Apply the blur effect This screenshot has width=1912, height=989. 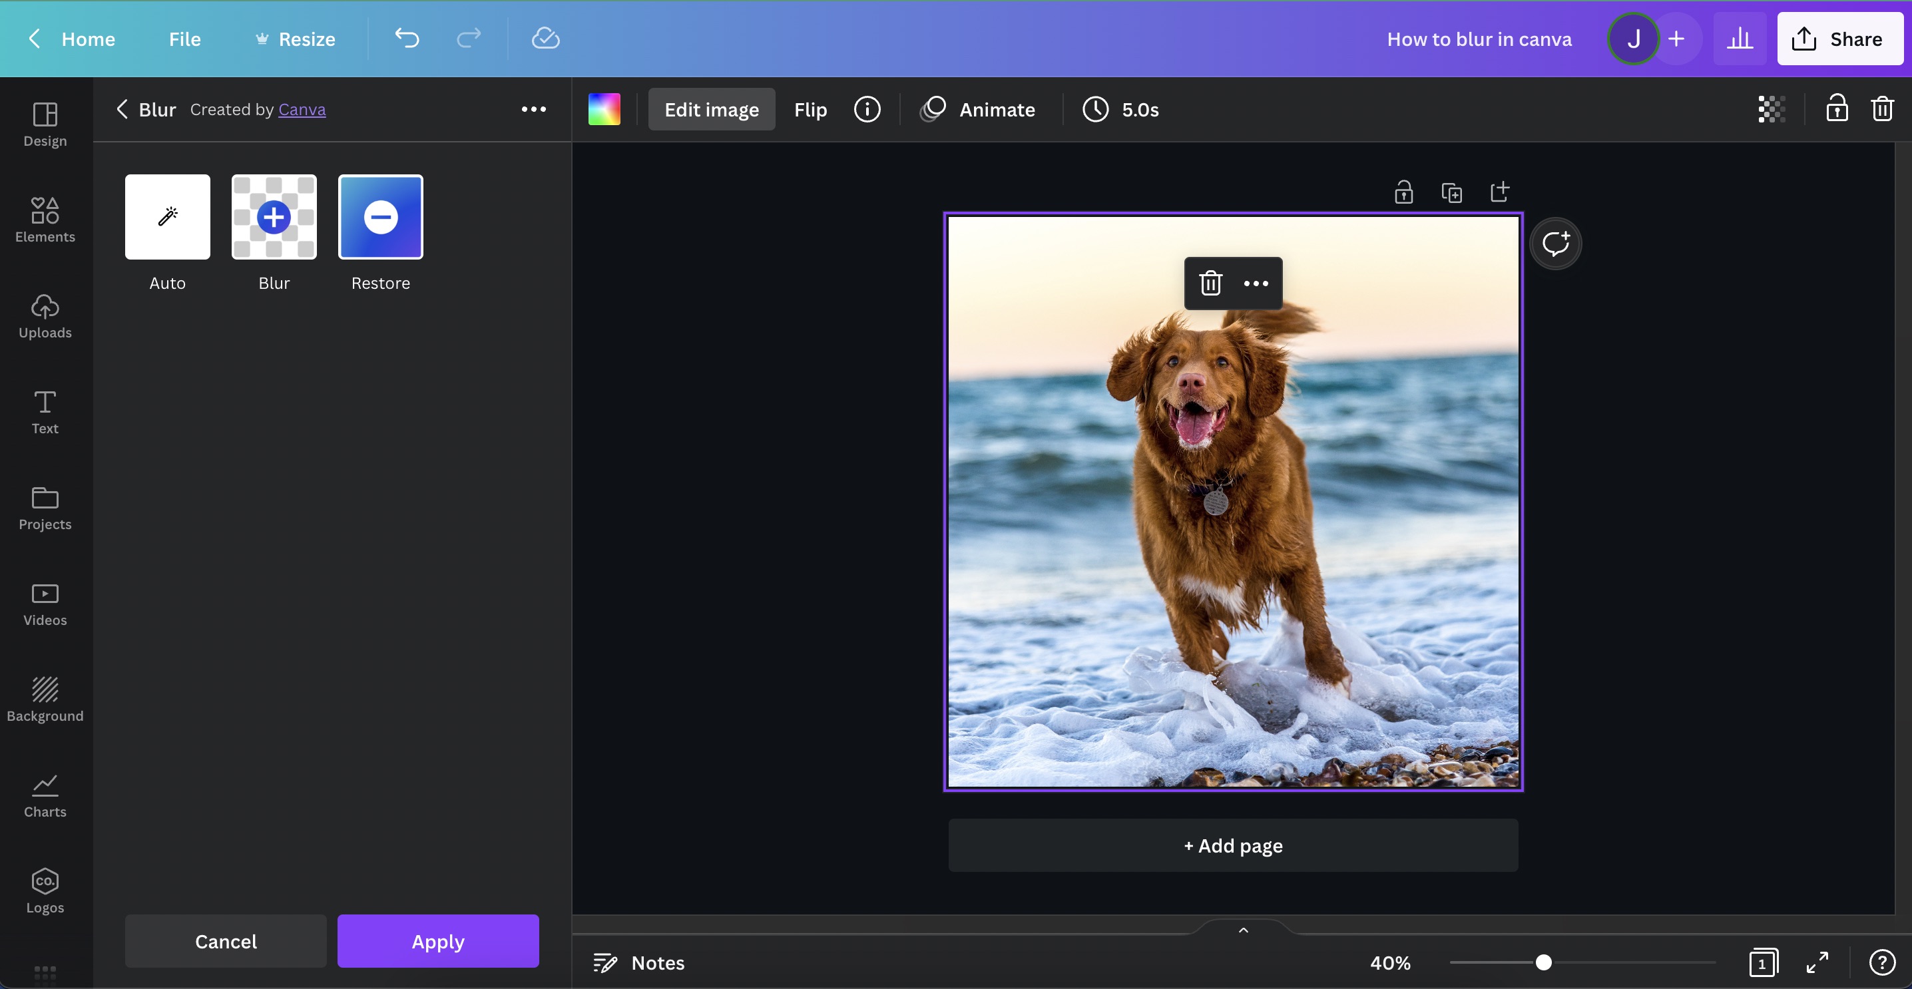click(x=438, y=941)
